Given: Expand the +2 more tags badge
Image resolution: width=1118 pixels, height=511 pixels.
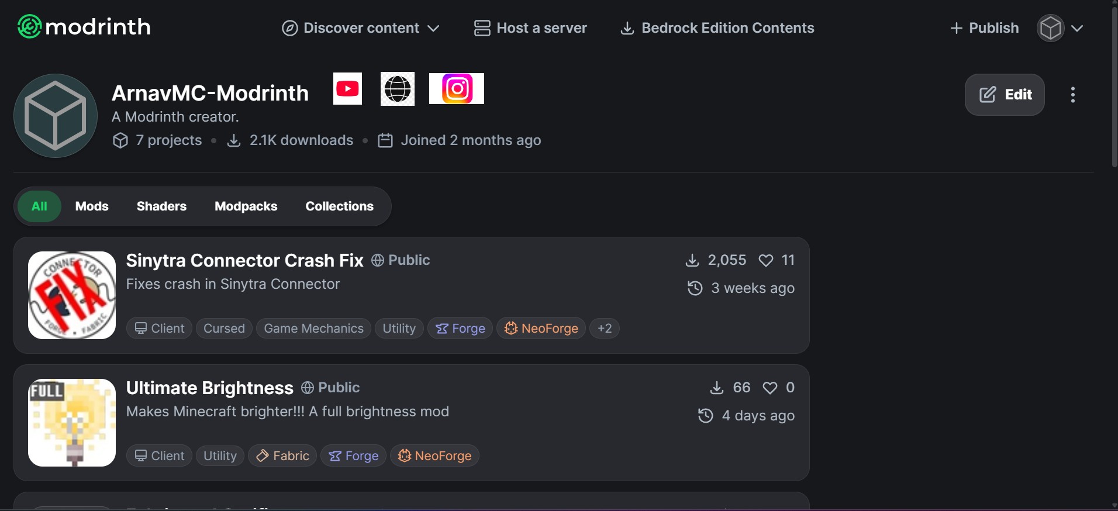Looking at the screenshot, I should click(x=605, y=329).
